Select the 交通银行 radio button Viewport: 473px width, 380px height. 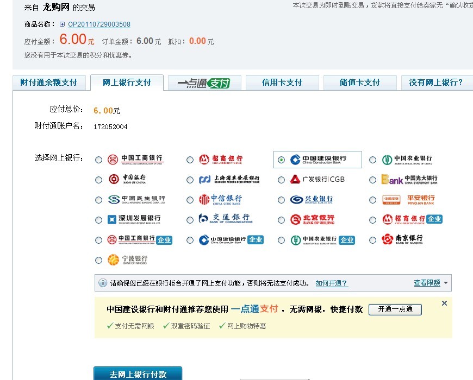190,220
